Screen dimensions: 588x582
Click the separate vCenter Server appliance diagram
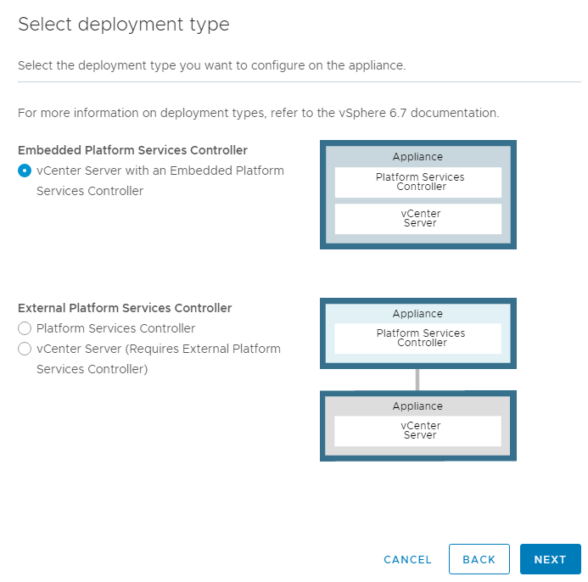point(418,426)
